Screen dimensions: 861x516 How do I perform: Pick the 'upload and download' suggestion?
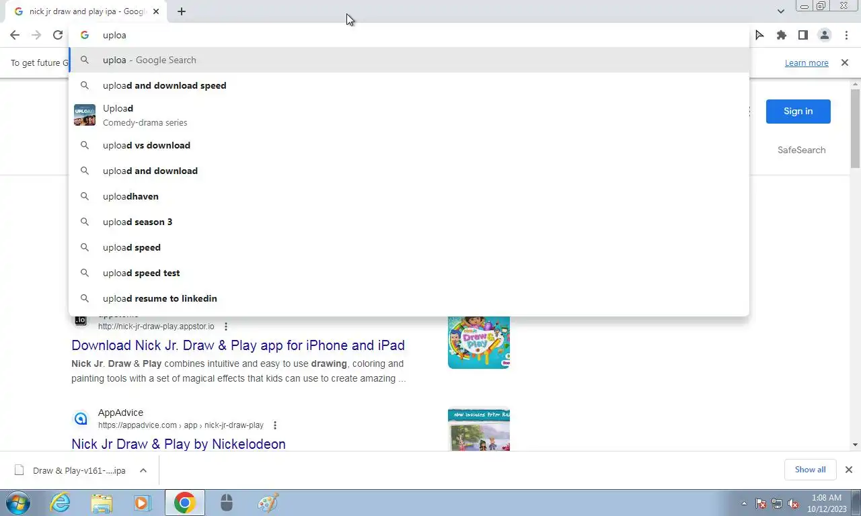(x=409, y=171)
